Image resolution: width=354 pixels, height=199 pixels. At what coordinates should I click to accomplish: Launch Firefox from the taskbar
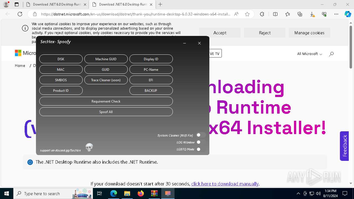click(x=141, y=193)
